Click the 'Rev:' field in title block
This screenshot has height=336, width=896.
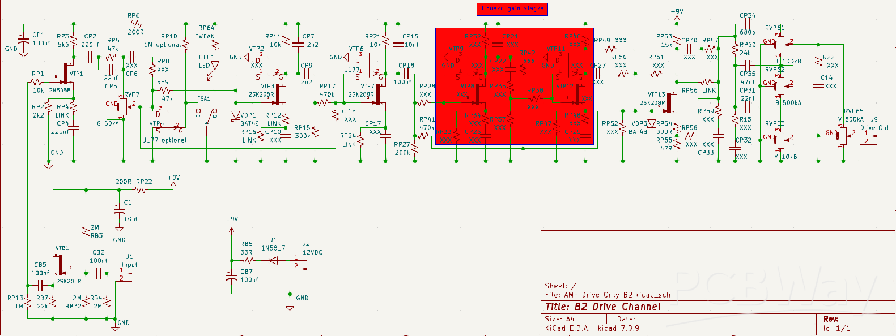click(831, 319)
